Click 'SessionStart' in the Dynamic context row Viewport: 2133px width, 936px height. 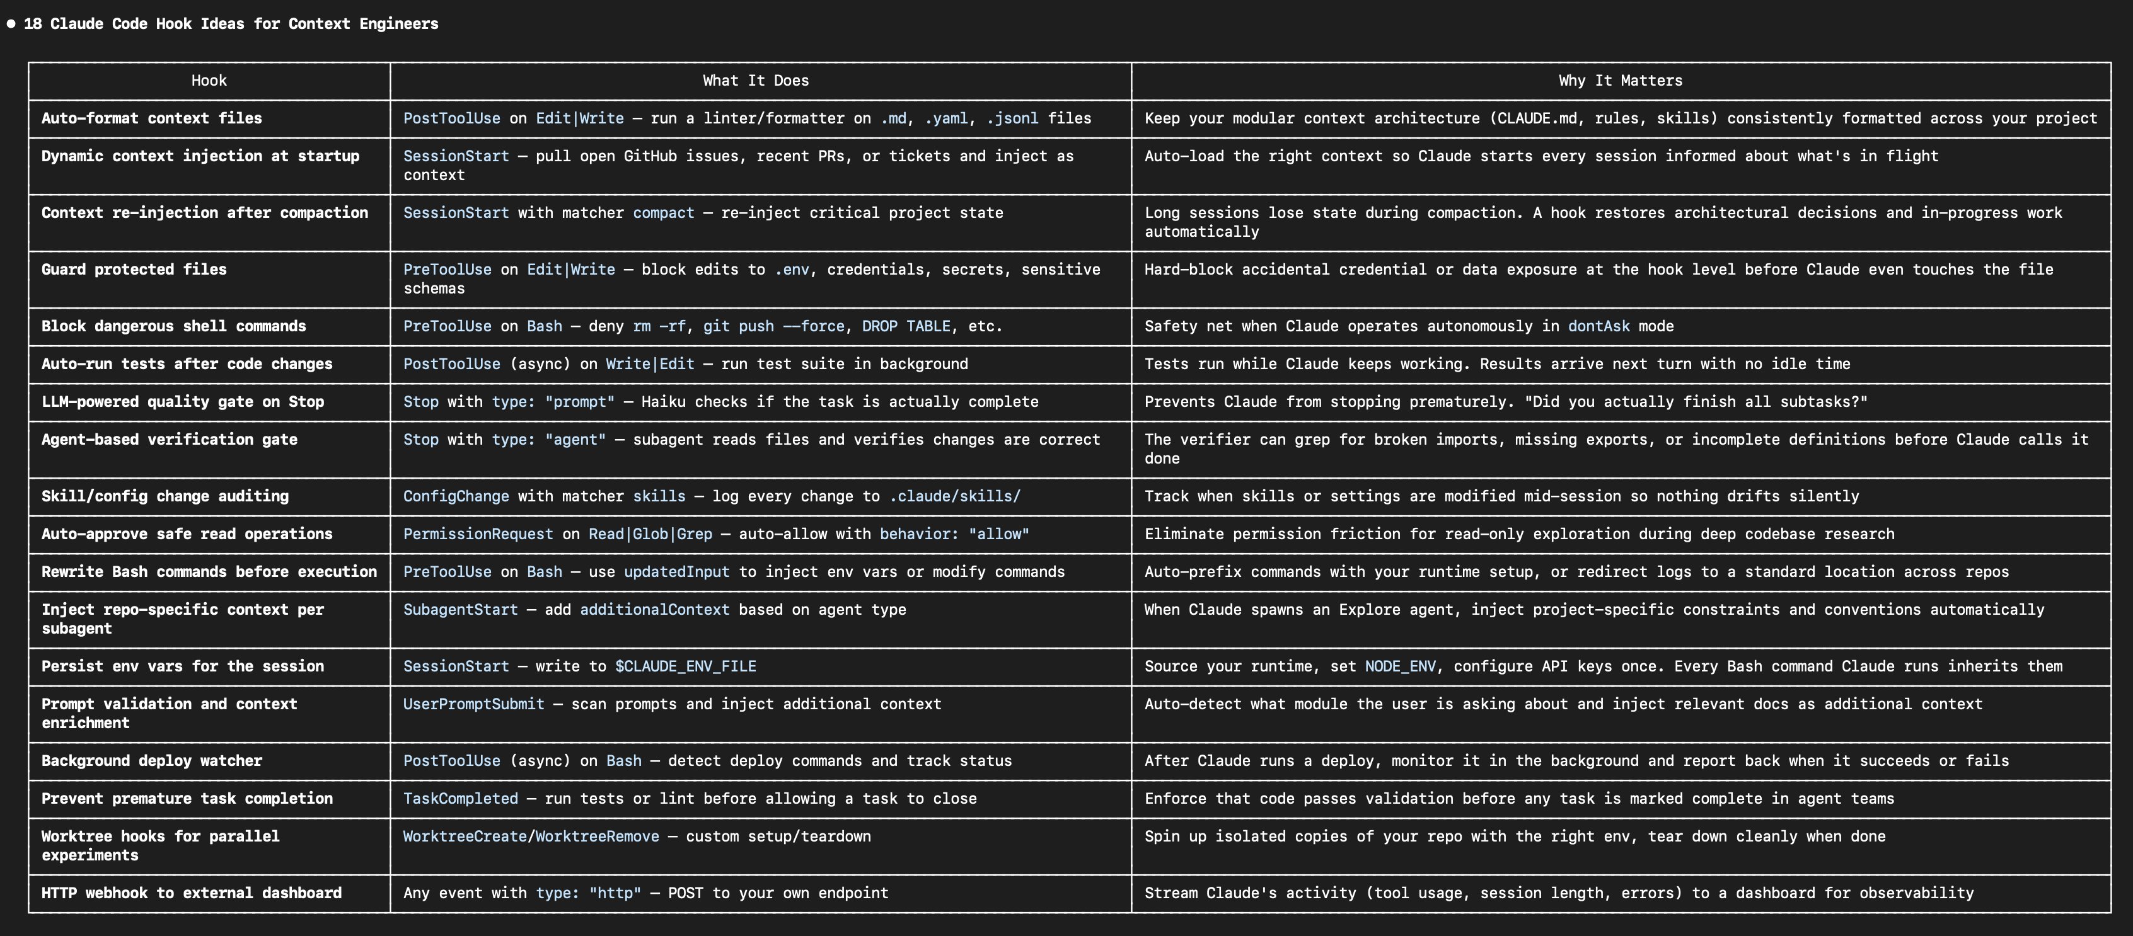(456, 156)
